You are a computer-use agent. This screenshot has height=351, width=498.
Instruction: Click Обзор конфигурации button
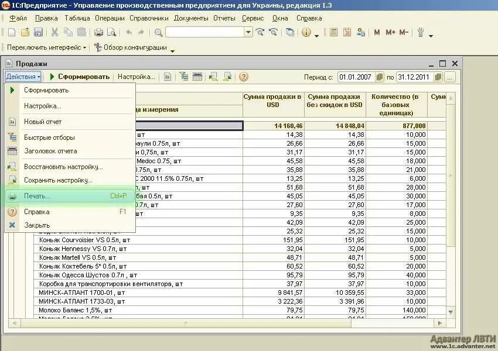(131, 47)
